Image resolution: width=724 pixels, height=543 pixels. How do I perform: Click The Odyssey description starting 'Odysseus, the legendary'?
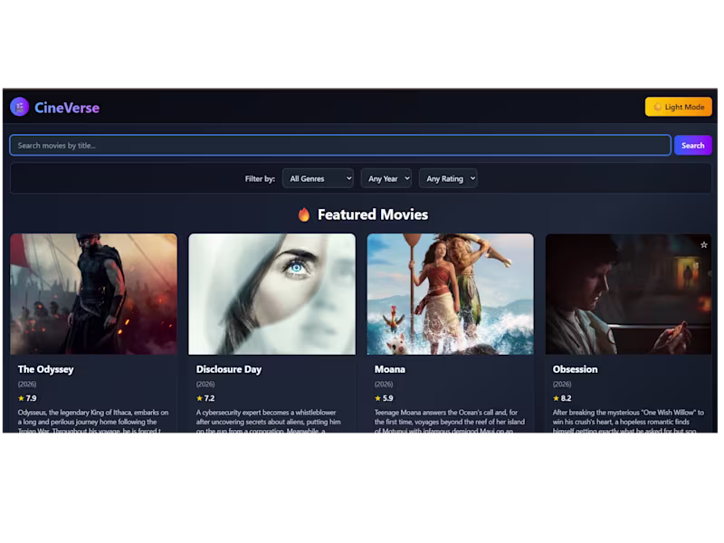pos(93,421)
